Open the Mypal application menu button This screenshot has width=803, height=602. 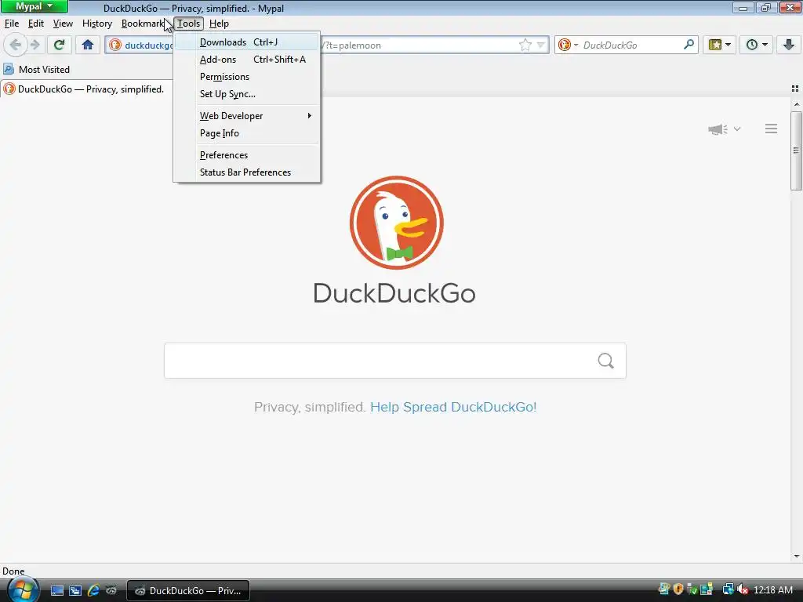pyautogui.click(x=35, y=6)
